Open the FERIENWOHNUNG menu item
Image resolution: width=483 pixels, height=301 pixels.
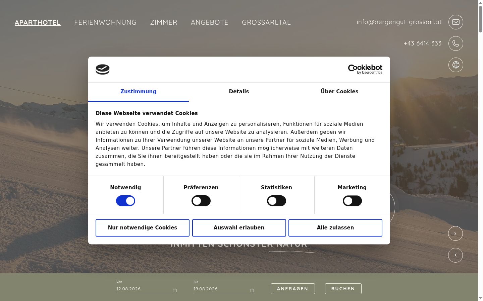105,22
